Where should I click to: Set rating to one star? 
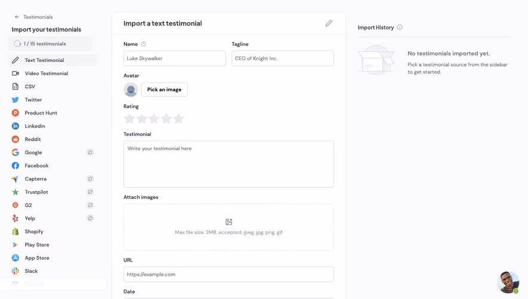(129, 119)
